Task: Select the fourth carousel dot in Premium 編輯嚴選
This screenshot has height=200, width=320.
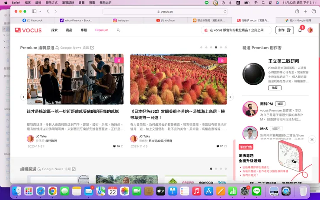Action: pyautogui.click(x=216, y=47)
